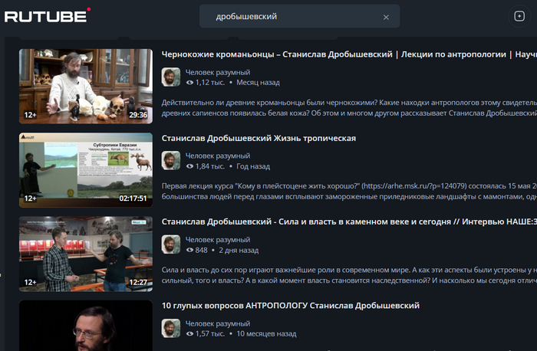Open Человек разумный channel under 10 глупых вопросов
Image resolution: width=537 pixels, height=351 pixels.
pyautogui.click(x=218, y=323)
